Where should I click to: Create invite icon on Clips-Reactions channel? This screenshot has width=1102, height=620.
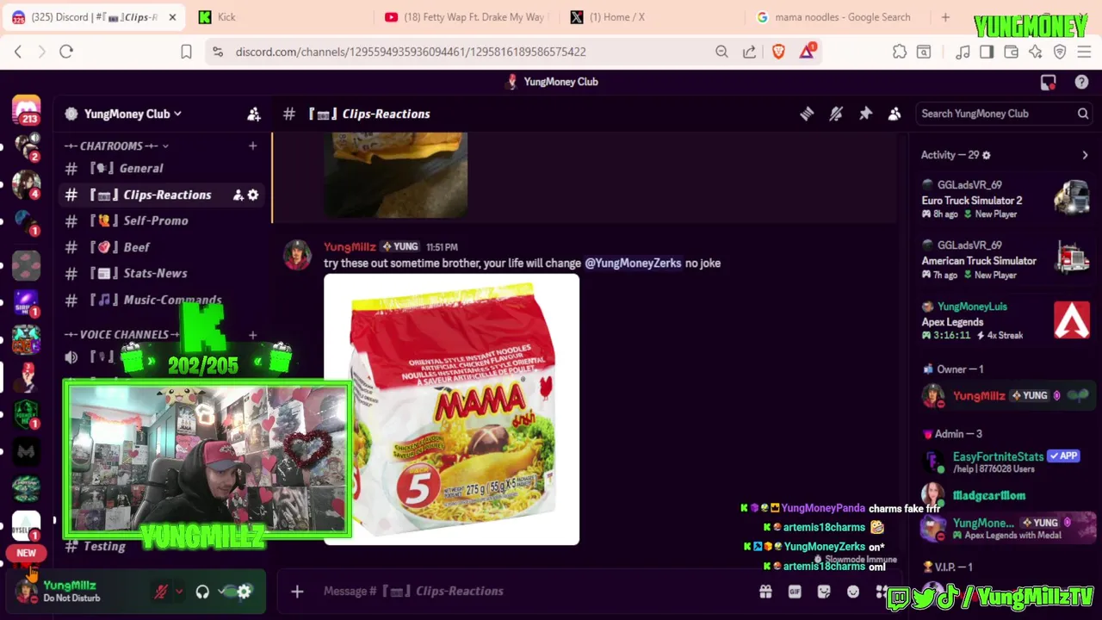(x=238, y=195)
